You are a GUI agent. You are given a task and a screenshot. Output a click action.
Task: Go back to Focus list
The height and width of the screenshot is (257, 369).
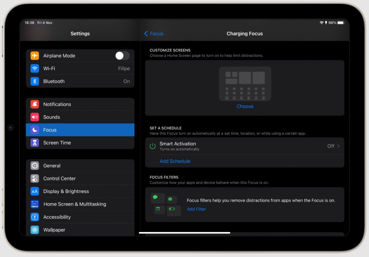coord(154,34)
